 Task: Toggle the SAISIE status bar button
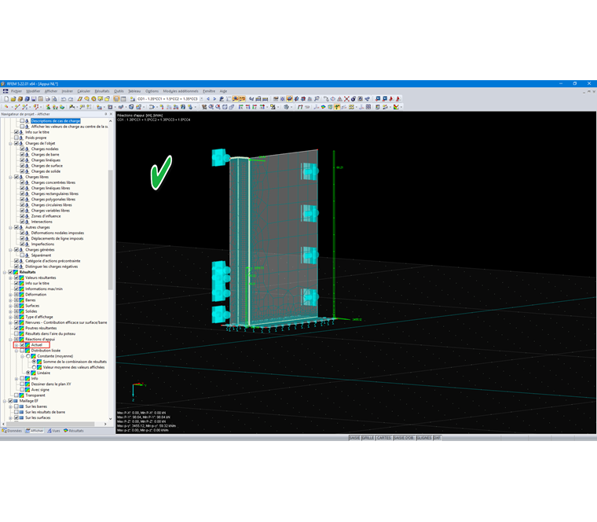pyautogui.click(x=354, y=438)
